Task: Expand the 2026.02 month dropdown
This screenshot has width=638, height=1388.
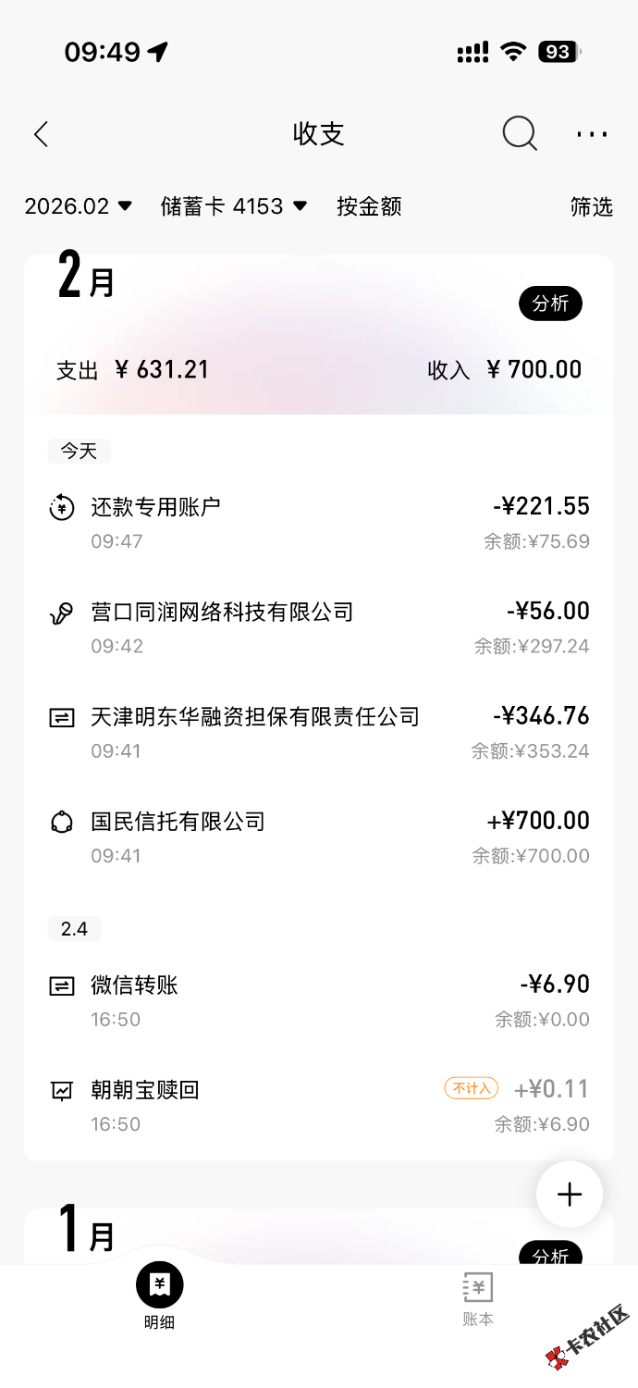Action: [79, 206]
